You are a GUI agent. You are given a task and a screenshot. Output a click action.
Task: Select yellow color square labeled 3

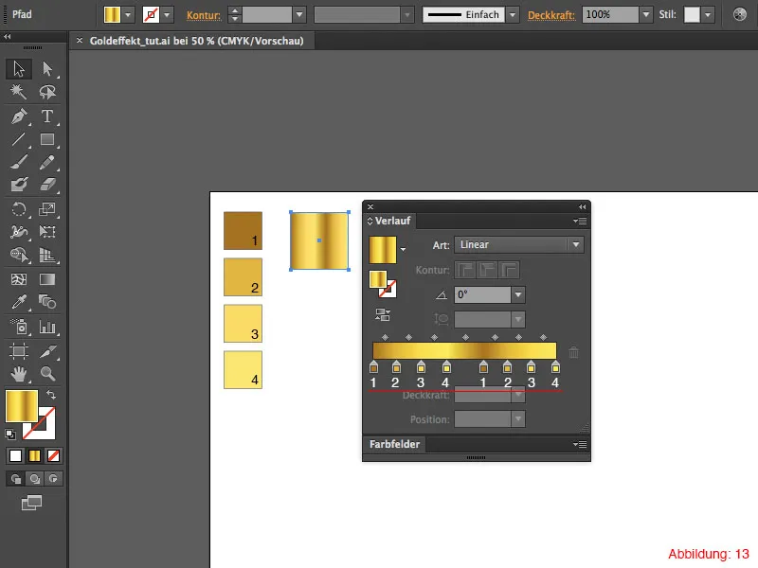(x=243, y=324)
